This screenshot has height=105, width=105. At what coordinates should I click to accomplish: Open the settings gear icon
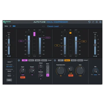(97, 22)
